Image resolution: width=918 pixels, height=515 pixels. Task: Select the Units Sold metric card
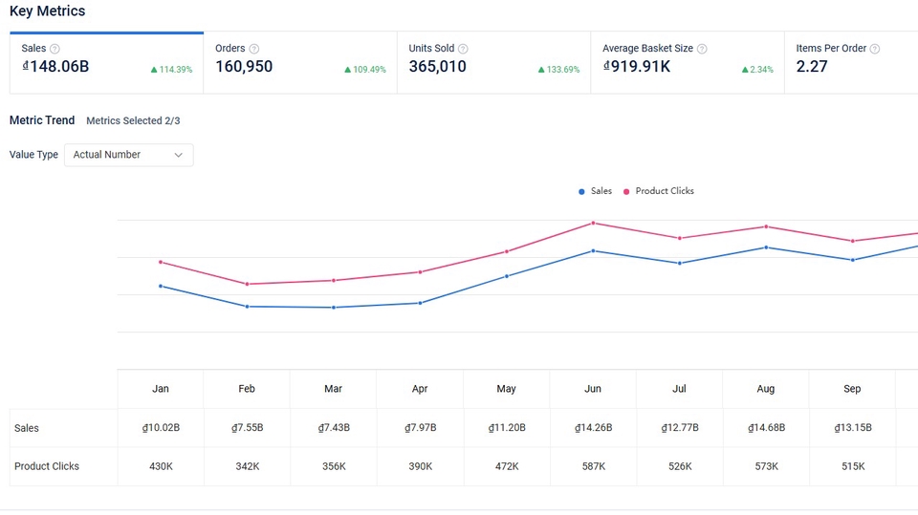coord(492,63)
